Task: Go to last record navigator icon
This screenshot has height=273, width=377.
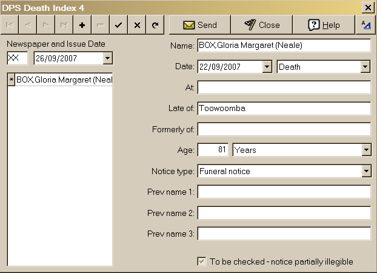Action: [x=64, y=25]
